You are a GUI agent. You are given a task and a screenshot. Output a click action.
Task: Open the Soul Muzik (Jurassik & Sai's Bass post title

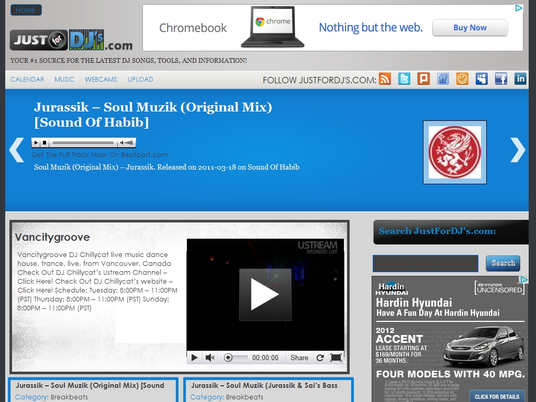tap(264, 385)
